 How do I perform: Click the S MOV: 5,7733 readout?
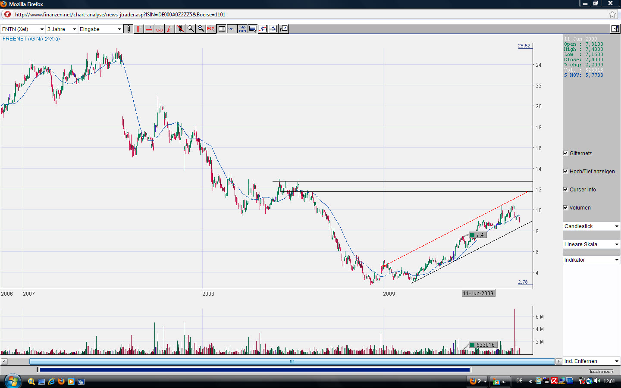coord(583,75)
